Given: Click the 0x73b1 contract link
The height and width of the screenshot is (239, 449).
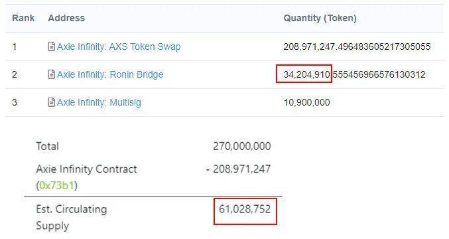Looking at the screenshot, I should (x=56, y=186).
